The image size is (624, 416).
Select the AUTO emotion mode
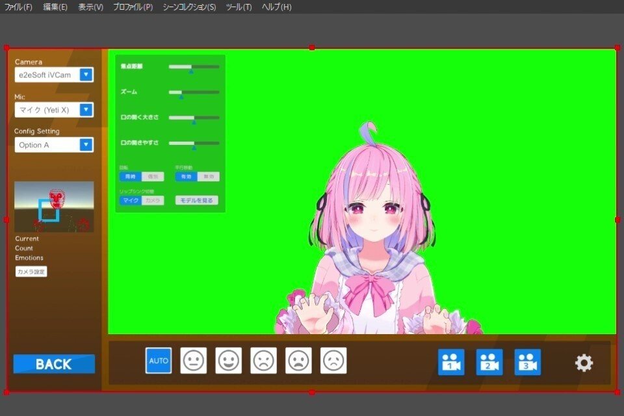pyautogui.click(x=158, y=360)
